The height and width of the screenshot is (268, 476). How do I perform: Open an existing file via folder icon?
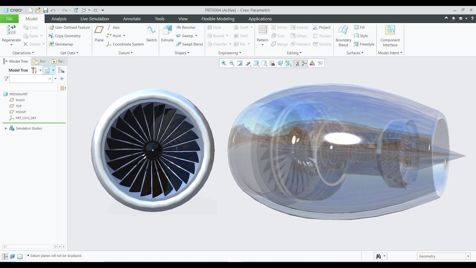tap(38, 10)
